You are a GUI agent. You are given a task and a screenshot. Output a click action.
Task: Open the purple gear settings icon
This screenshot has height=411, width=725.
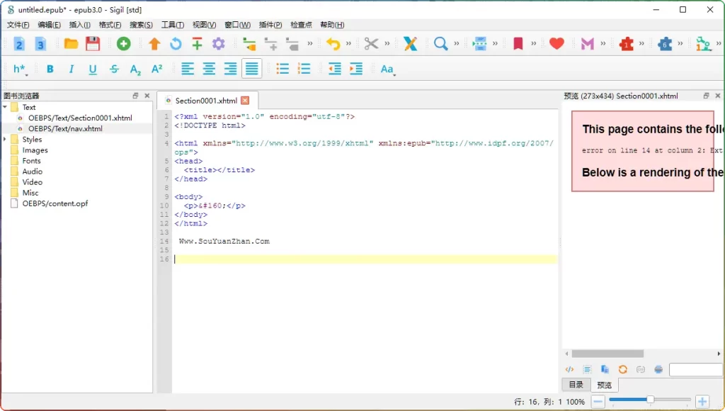(219, 44)
